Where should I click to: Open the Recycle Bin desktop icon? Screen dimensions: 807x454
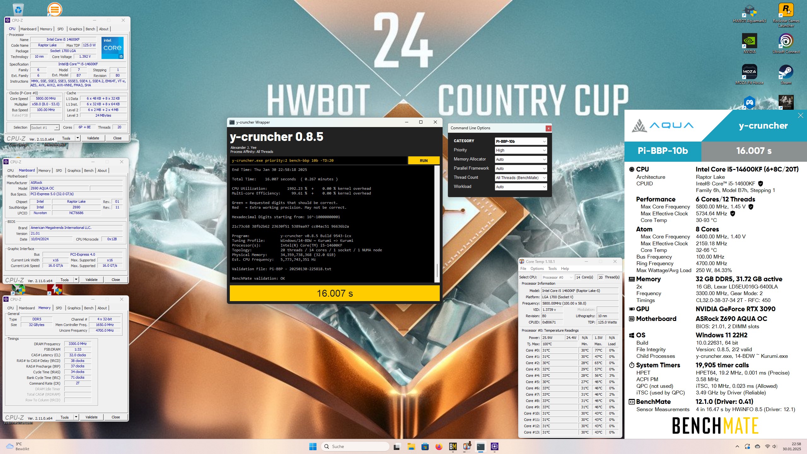coord(18,9)
